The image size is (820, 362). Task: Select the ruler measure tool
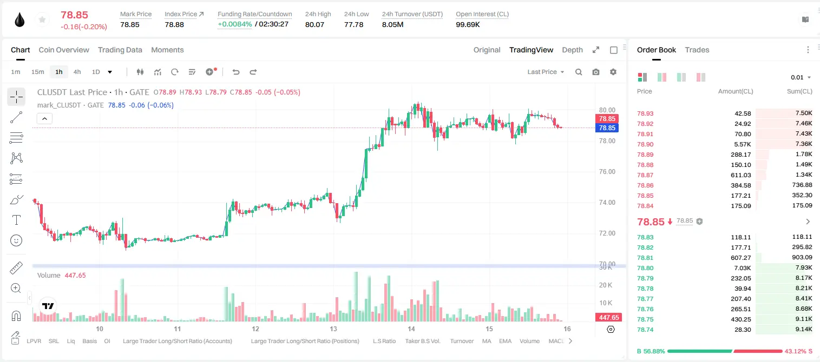16,268
